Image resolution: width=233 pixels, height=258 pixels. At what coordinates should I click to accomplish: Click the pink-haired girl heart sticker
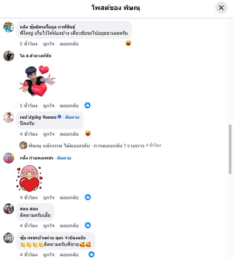coord(29,178)
